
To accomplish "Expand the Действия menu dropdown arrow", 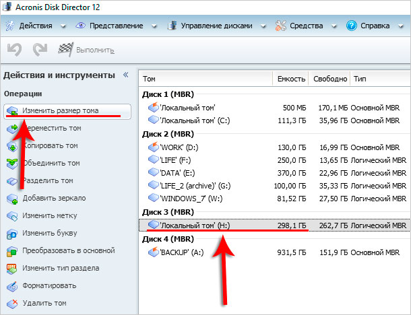I will tap(63, 26).
